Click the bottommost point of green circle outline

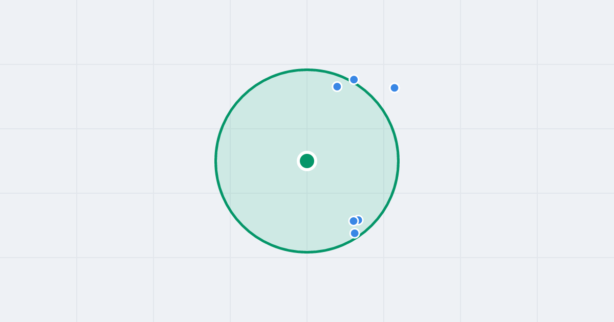click(307, 252)
